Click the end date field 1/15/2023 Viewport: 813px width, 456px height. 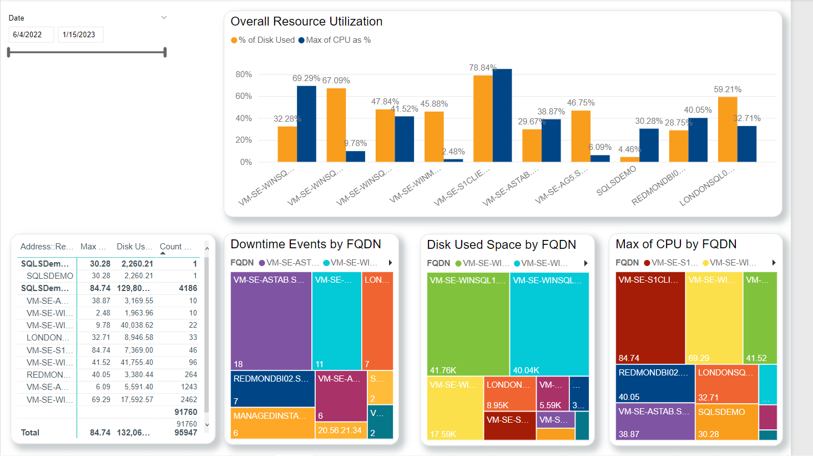pos(79,34)
